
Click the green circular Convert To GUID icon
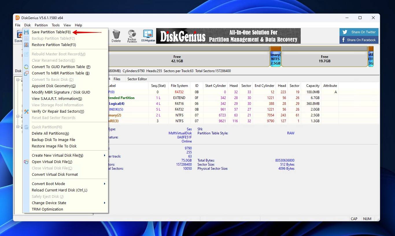pyautogui.click(x=26, y=67)
